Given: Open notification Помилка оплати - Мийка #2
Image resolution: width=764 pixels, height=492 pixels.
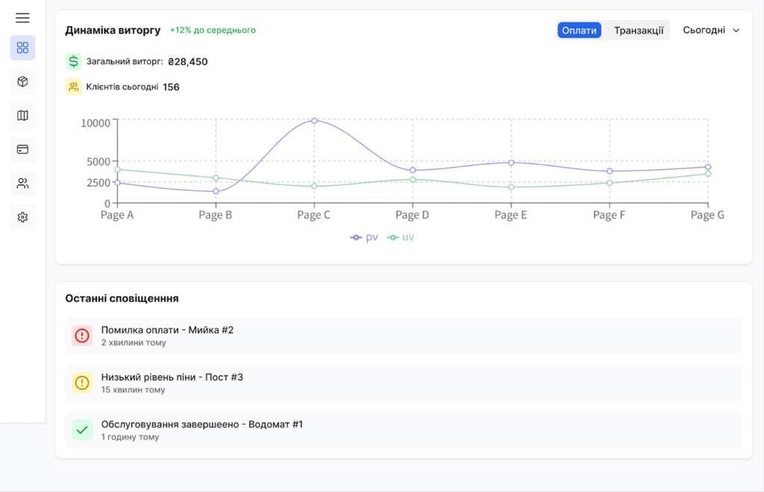Looking at the screenshot, I should (404, 335).
